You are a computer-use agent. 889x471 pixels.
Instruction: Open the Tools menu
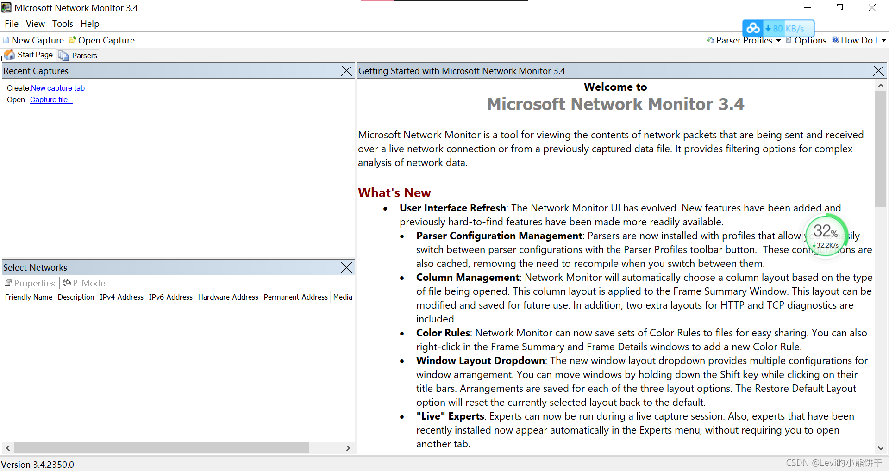coord(63,24)
